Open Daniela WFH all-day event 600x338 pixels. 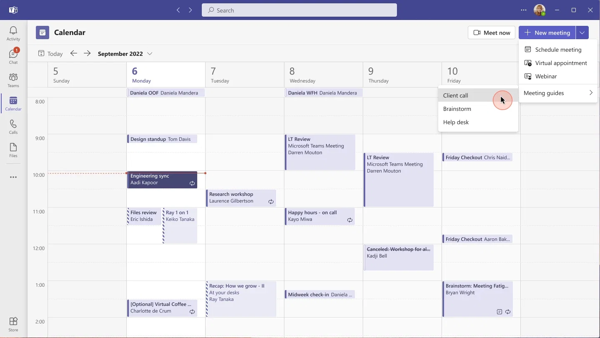pyautogui.click(x=324, y=93)
